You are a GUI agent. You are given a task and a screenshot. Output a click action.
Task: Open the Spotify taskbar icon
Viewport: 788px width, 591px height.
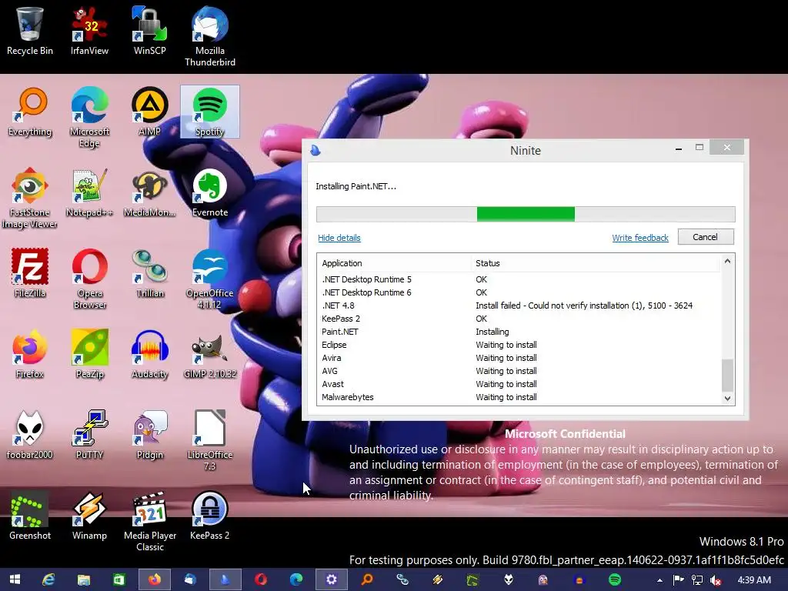point(615,579)
